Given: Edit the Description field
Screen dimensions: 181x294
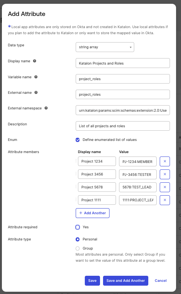Looking at the screenshot, I should tap(123, 126).
